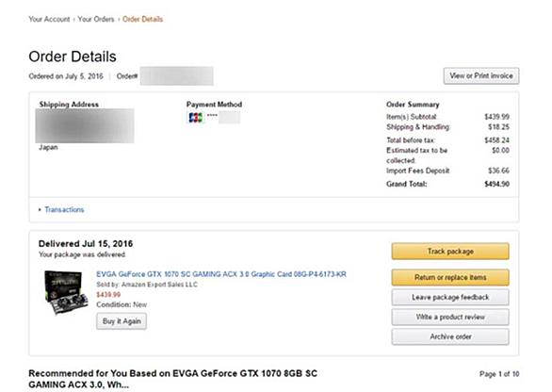The width and height of the screenshot is (552, 392).
Task: Open View or Print invoice
Action: pyautogui.click(x=481, y=75)
